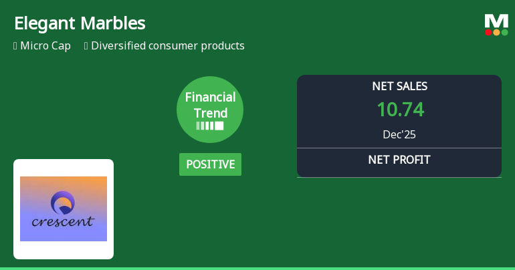This screenshot has width=515, height=270.
Task: Select the NET PROFIT heading
Action: point(399,160)
